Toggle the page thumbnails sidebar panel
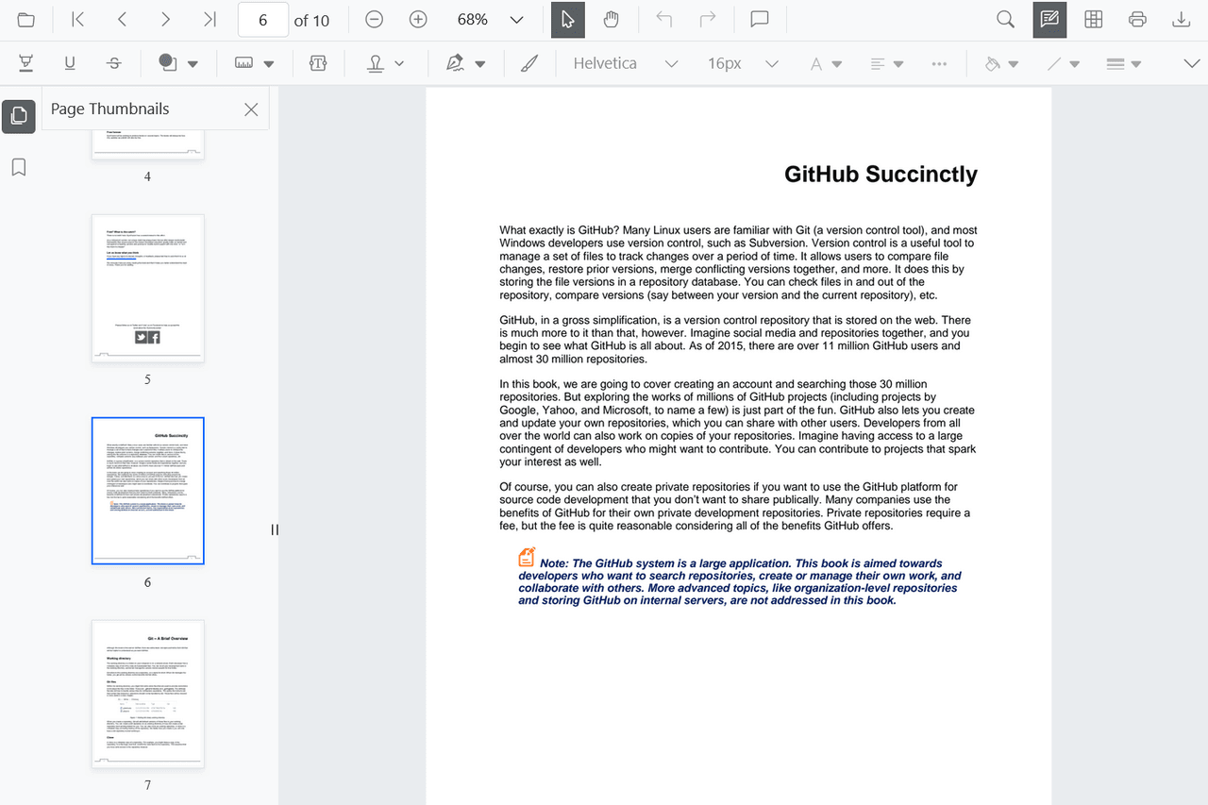The height and width of the screenshot is (805, 1208). 18,116
